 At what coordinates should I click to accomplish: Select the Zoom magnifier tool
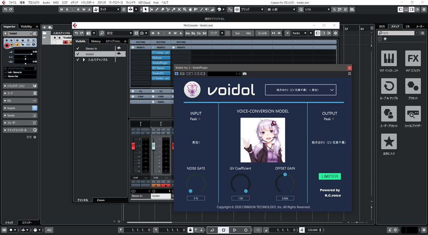click(x=185, y=9)
